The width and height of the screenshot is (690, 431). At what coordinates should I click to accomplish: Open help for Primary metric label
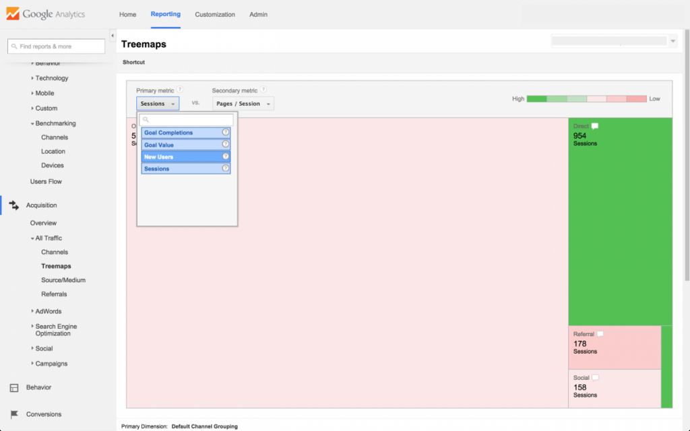pyautogui.click(x=180, y=90)
